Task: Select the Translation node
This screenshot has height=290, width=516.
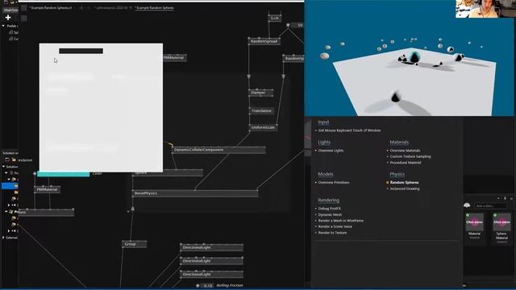Action: [261, 111]
